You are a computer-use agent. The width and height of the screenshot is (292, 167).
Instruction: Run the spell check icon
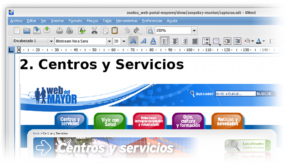point(82,30)
